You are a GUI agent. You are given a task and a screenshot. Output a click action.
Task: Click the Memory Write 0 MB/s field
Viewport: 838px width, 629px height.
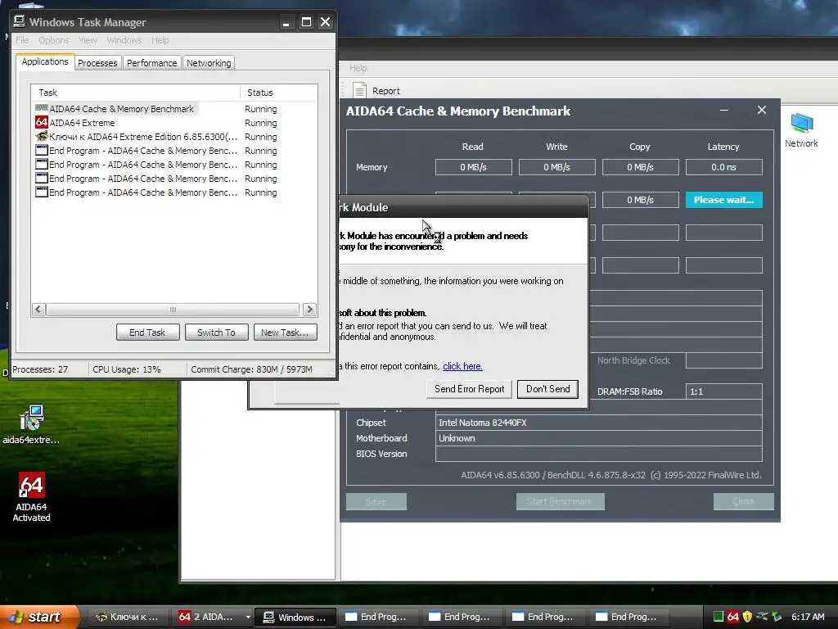[556, 167]
